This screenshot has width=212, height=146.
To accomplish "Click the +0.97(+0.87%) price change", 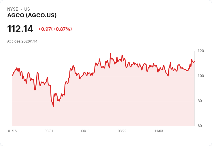I will tap(55, 29).
